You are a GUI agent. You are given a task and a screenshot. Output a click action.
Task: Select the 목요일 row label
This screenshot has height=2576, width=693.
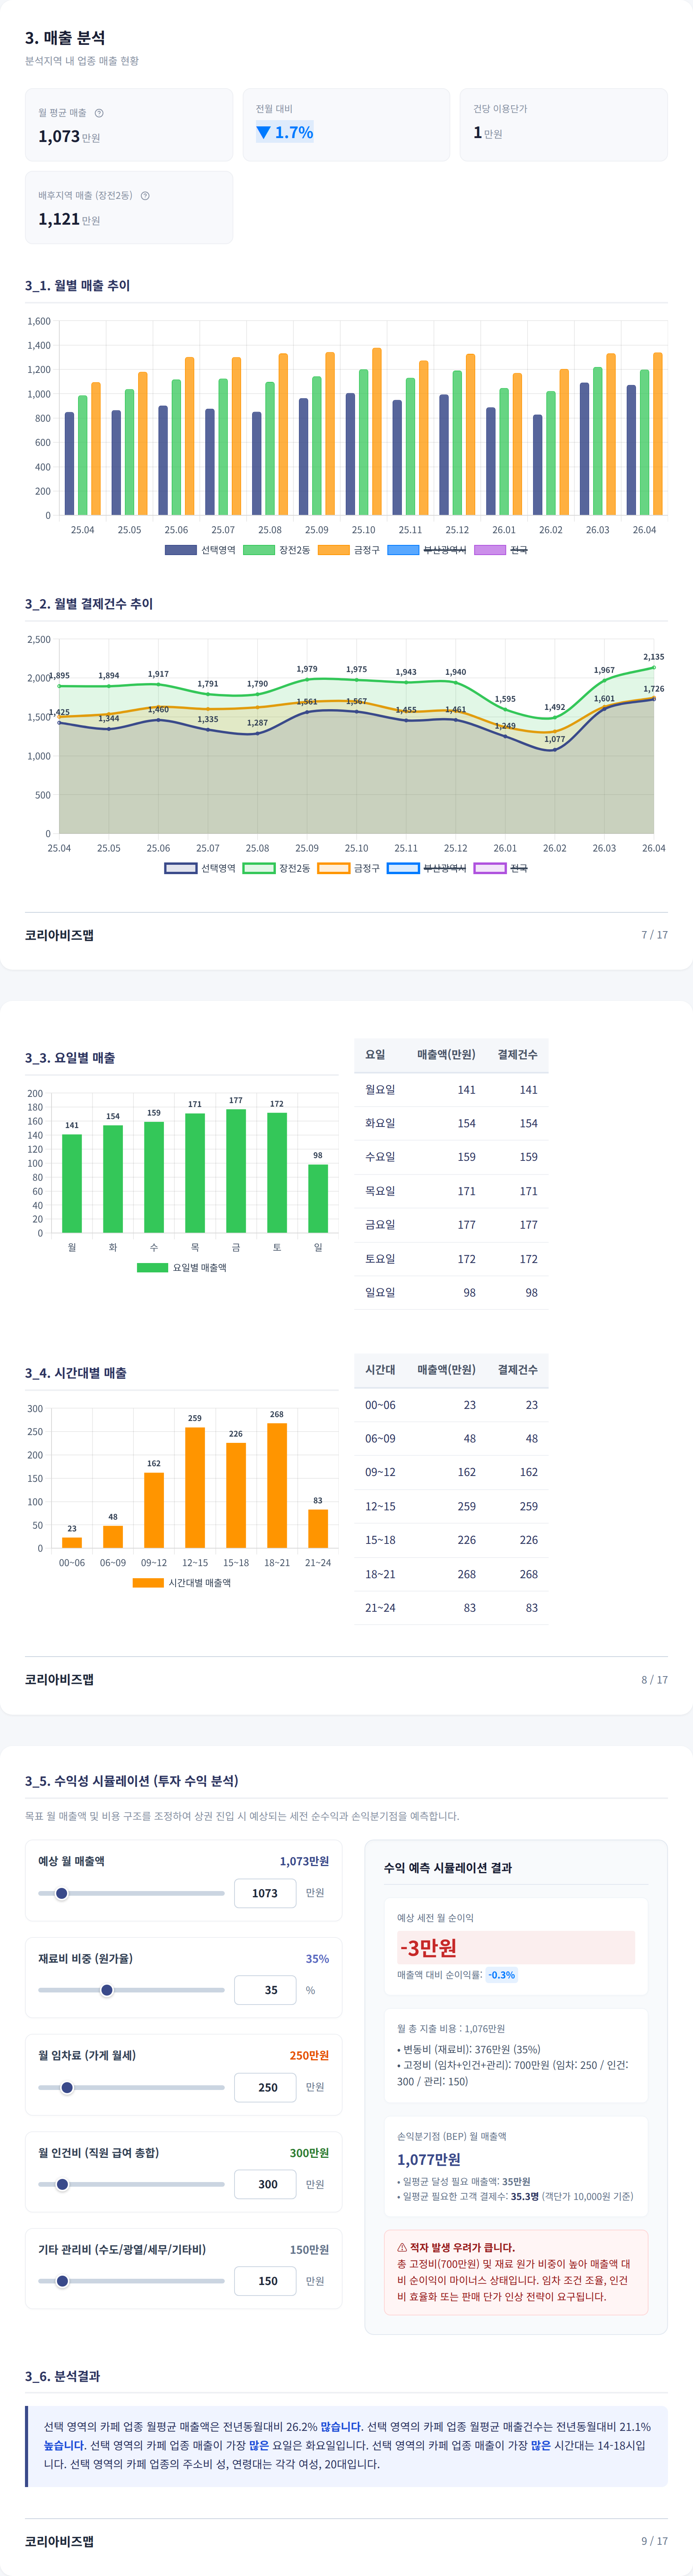click(x=380, y=1191)
